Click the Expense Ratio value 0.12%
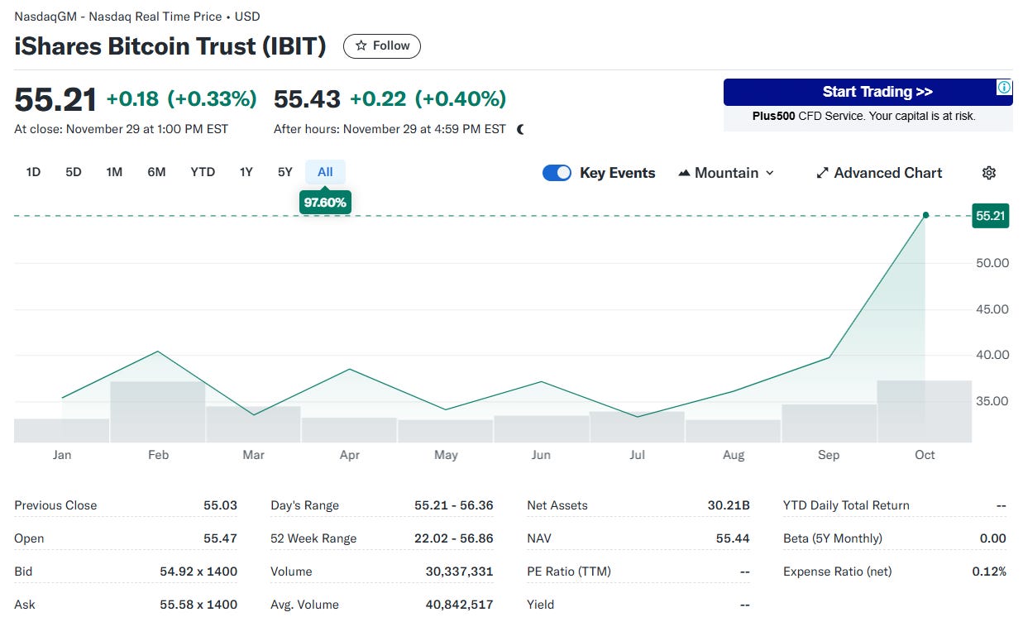Viewport: 1023px width, 617px height. coord(988,572)
